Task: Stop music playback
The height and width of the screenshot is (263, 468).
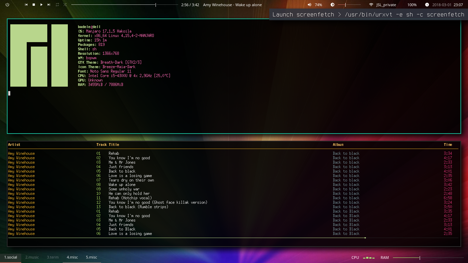Action: tap(34, 5)
